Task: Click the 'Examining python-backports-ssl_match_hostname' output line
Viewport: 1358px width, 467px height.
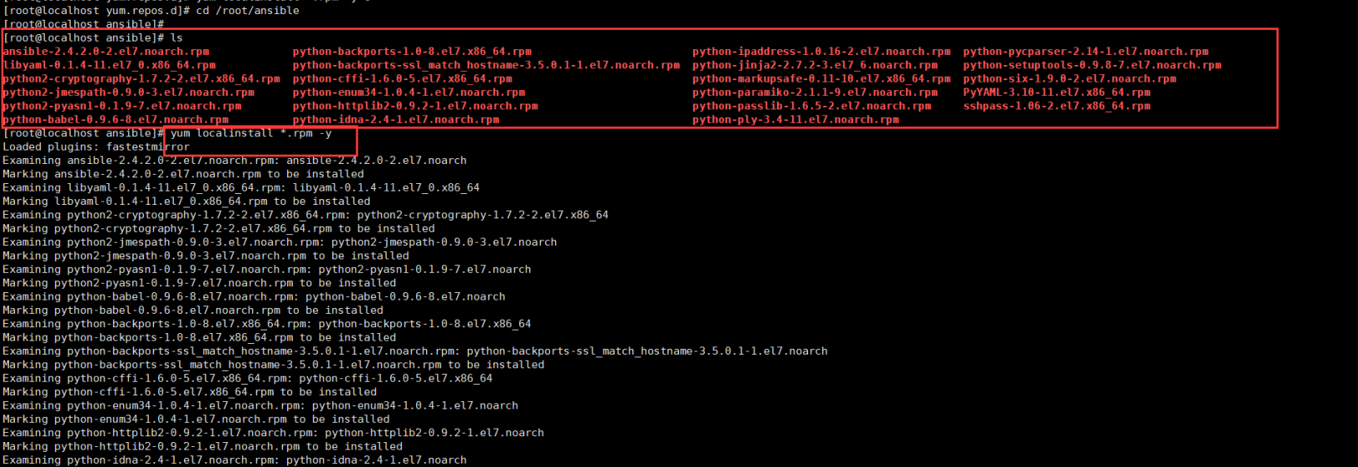Action: pos(415,351)
